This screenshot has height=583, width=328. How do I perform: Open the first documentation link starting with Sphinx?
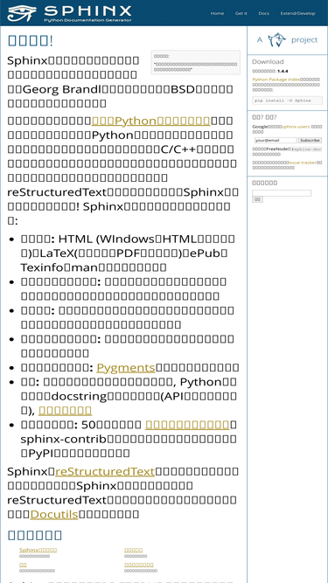38,550
